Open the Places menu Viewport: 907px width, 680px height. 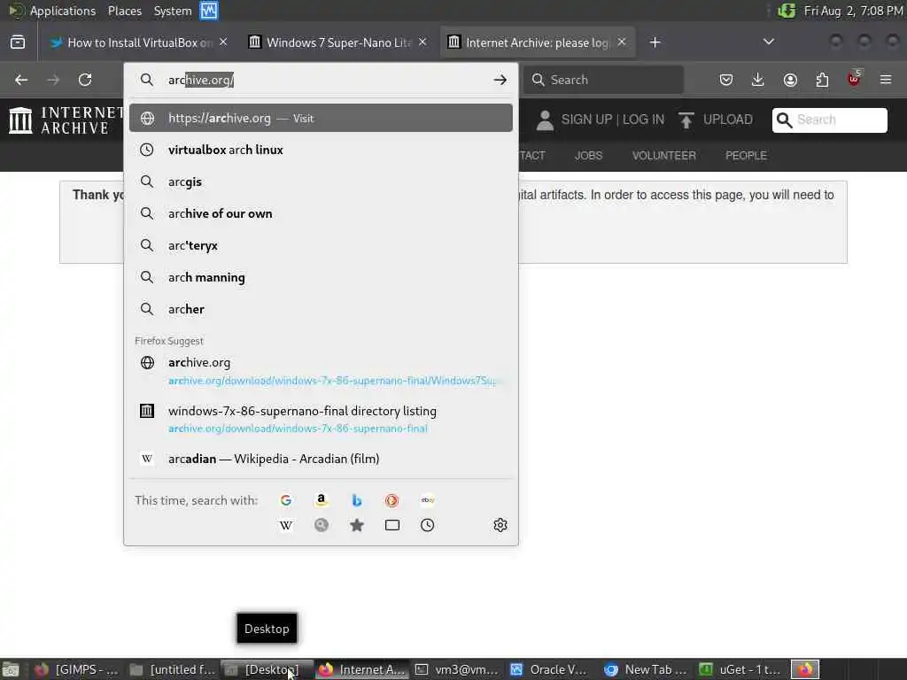click(124, 11)
